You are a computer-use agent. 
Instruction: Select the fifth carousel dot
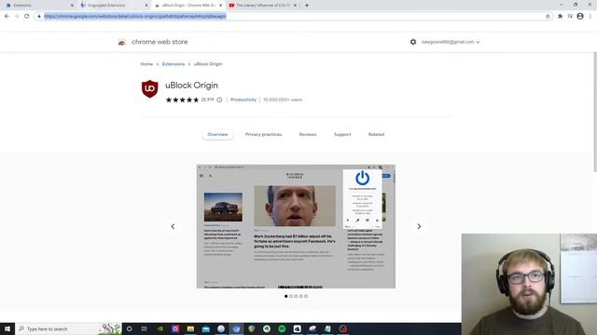tap(306, 296)
